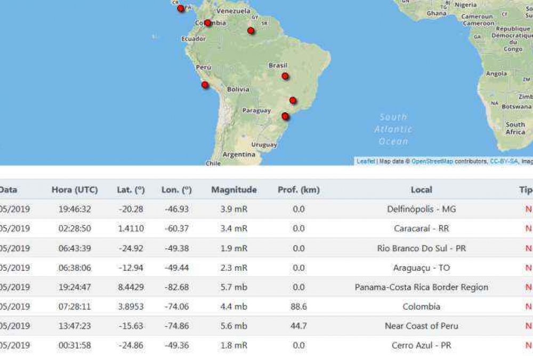Click the red earthquake marker near Panama

tap(181, 8)
